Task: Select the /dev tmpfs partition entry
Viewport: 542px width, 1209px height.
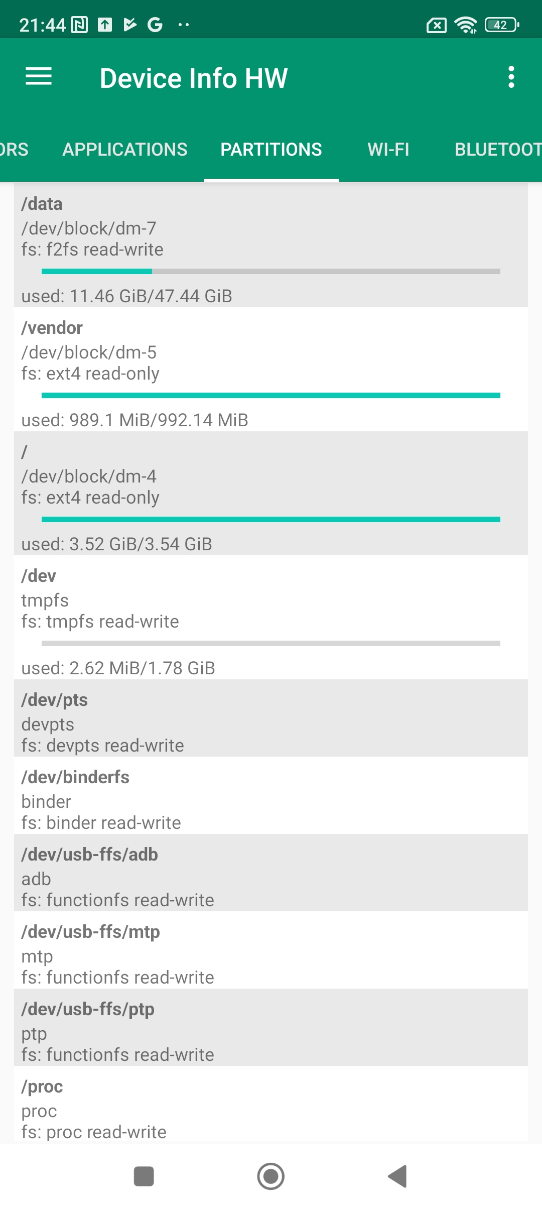Action: (x=271, y=617)
